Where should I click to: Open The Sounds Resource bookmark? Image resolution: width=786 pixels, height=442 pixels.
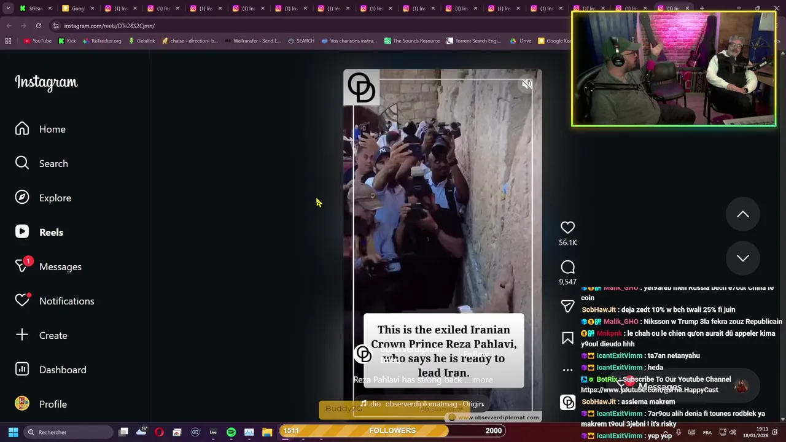(412, 41)
